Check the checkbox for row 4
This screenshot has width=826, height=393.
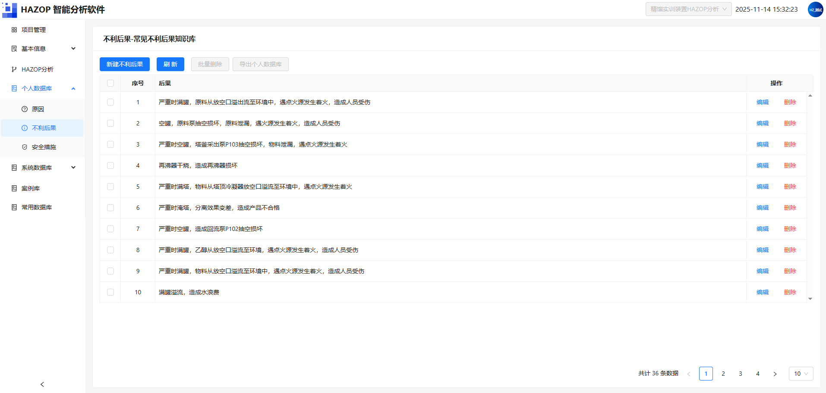[x=110, y=165]
